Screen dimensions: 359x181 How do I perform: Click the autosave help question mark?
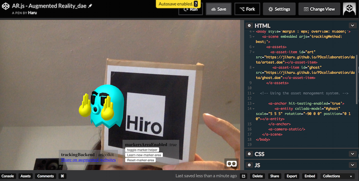click(x=196, y=4)
